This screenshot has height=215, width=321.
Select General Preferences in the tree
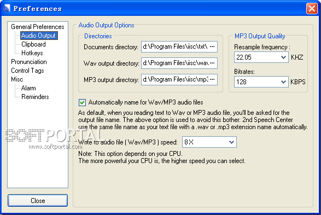38,27
